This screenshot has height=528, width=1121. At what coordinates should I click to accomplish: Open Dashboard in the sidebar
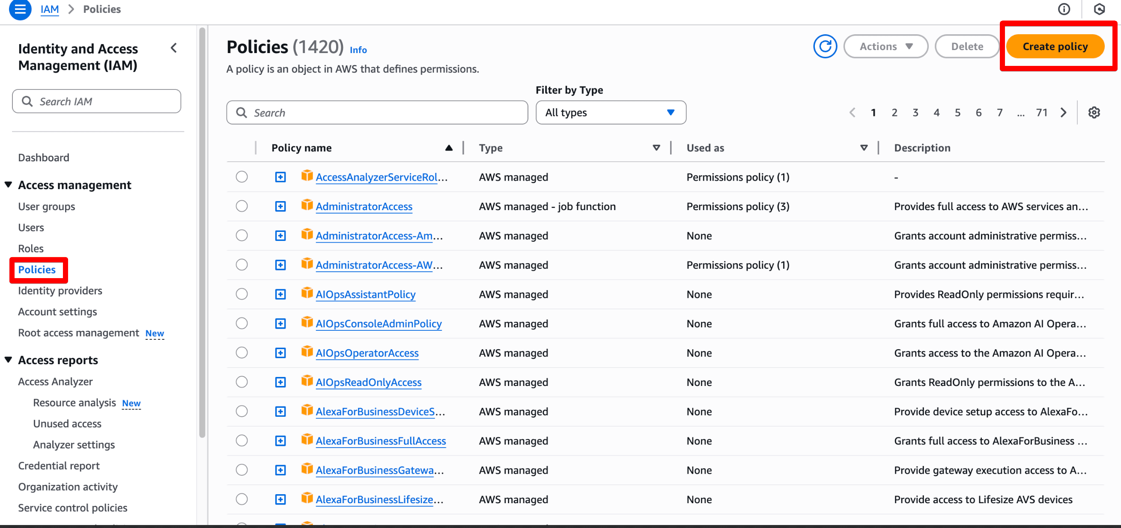(44, 157)
